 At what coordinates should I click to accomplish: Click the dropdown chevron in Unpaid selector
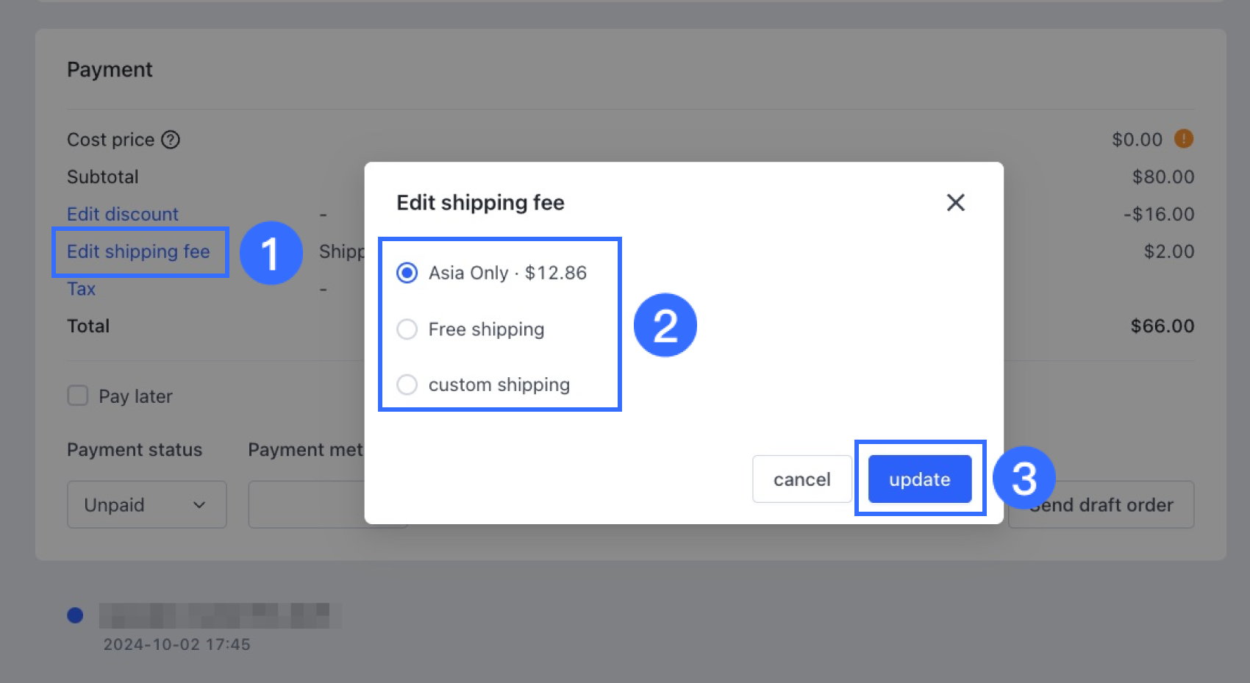pos(199,505)
